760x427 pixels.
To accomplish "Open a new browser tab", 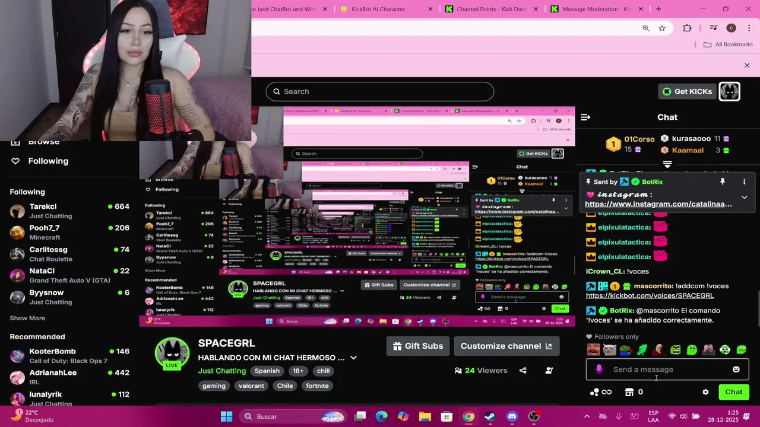I will (x=658, y=9).
